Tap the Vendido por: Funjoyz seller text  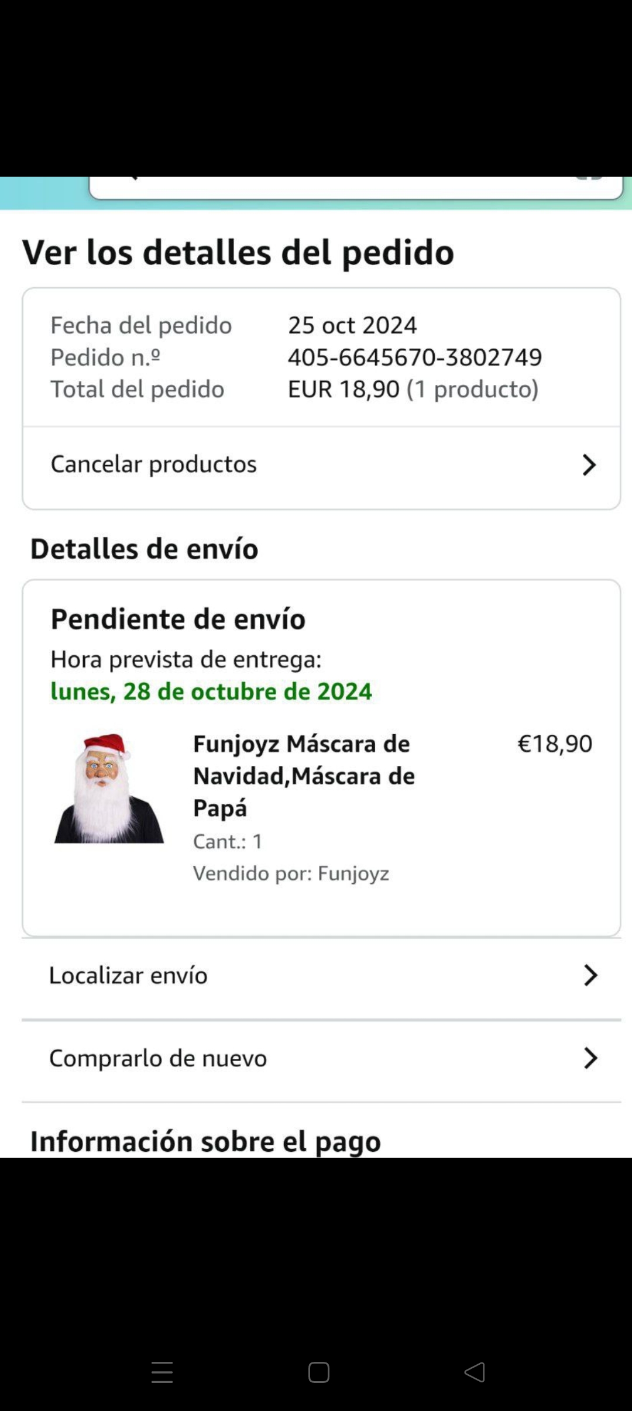291,873
